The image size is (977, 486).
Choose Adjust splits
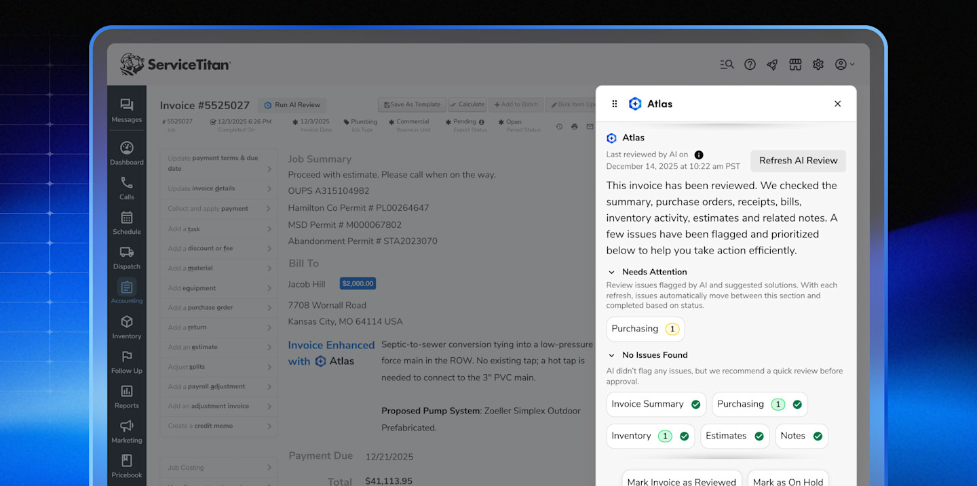(x=218, y=367)
